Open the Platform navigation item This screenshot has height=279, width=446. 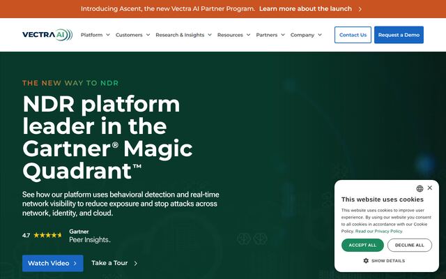91,35
